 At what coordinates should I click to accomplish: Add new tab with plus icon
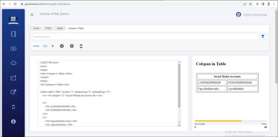(53, 46)
